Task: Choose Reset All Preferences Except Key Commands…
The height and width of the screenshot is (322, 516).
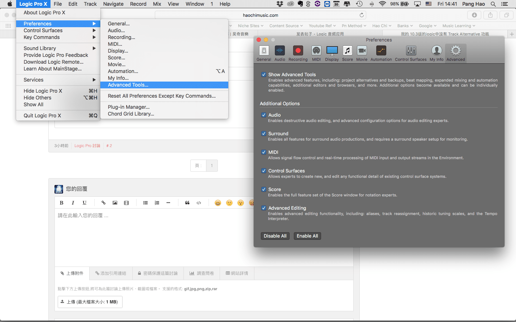Action: pos(164,96)
